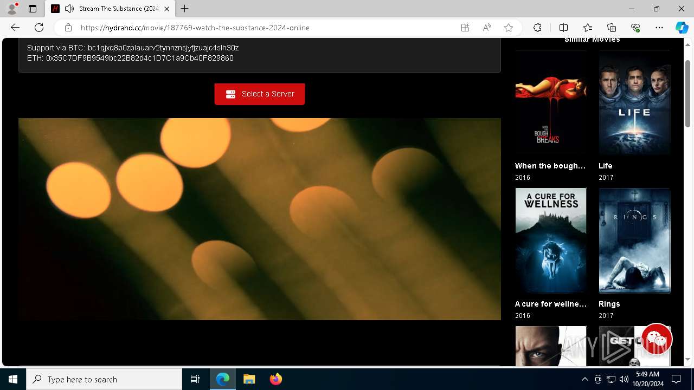Open the Extensions puzzle icon
The width and height of the screenshot is (694, 390).
[x=537, y=28]
